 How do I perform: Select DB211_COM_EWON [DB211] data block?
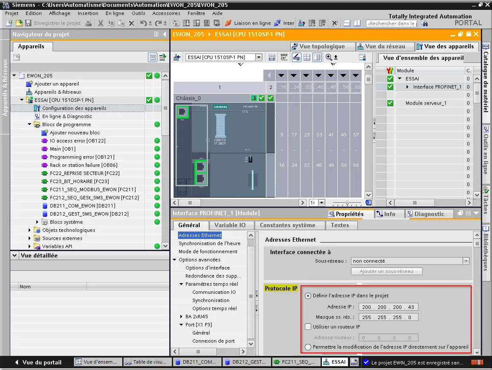coord(82,206)
